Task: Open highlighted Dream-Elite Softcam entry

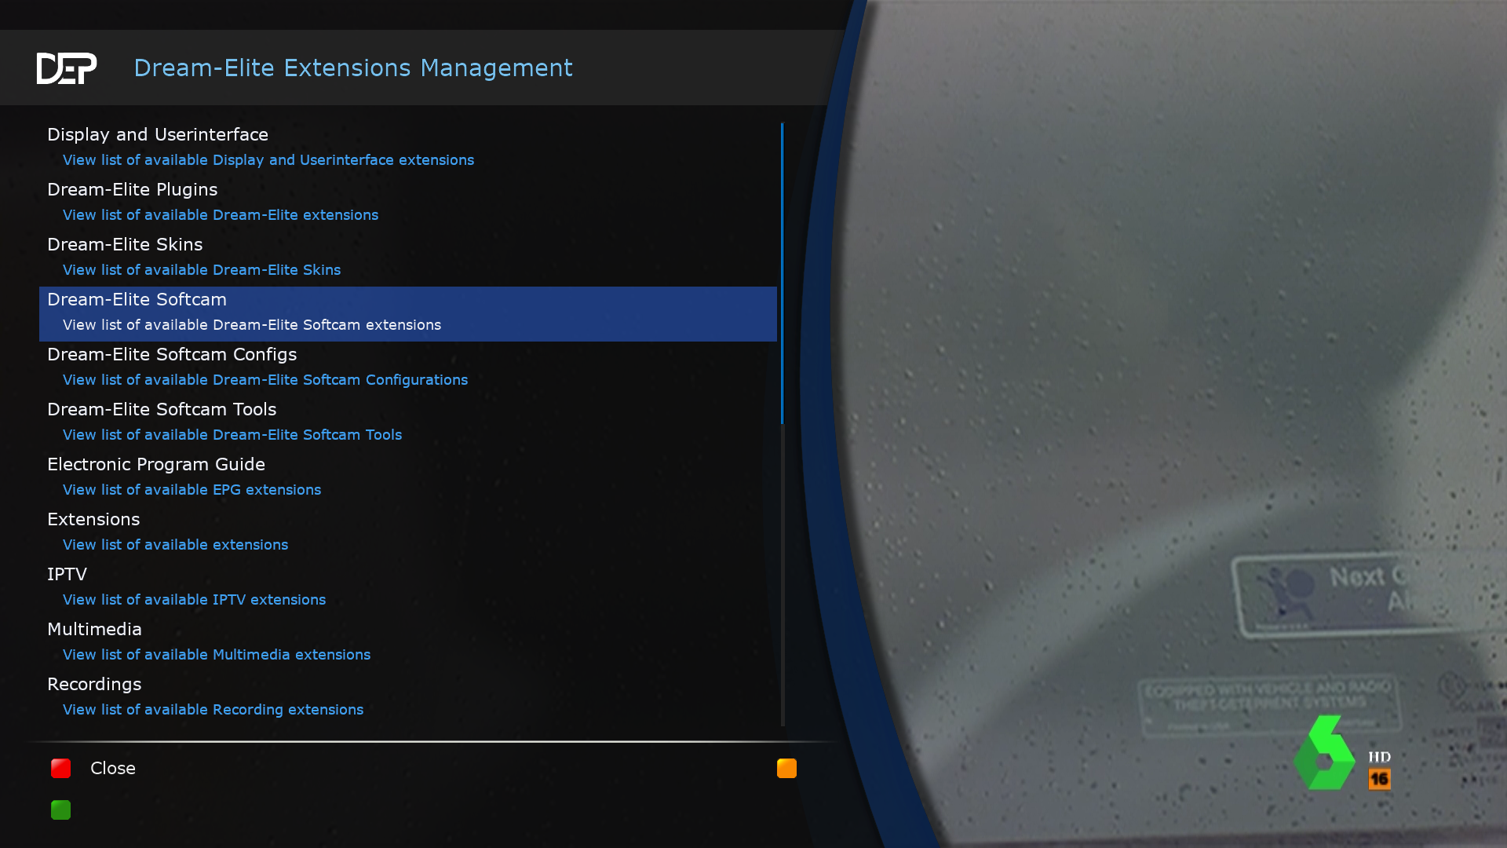Action: tap(137, 299)
